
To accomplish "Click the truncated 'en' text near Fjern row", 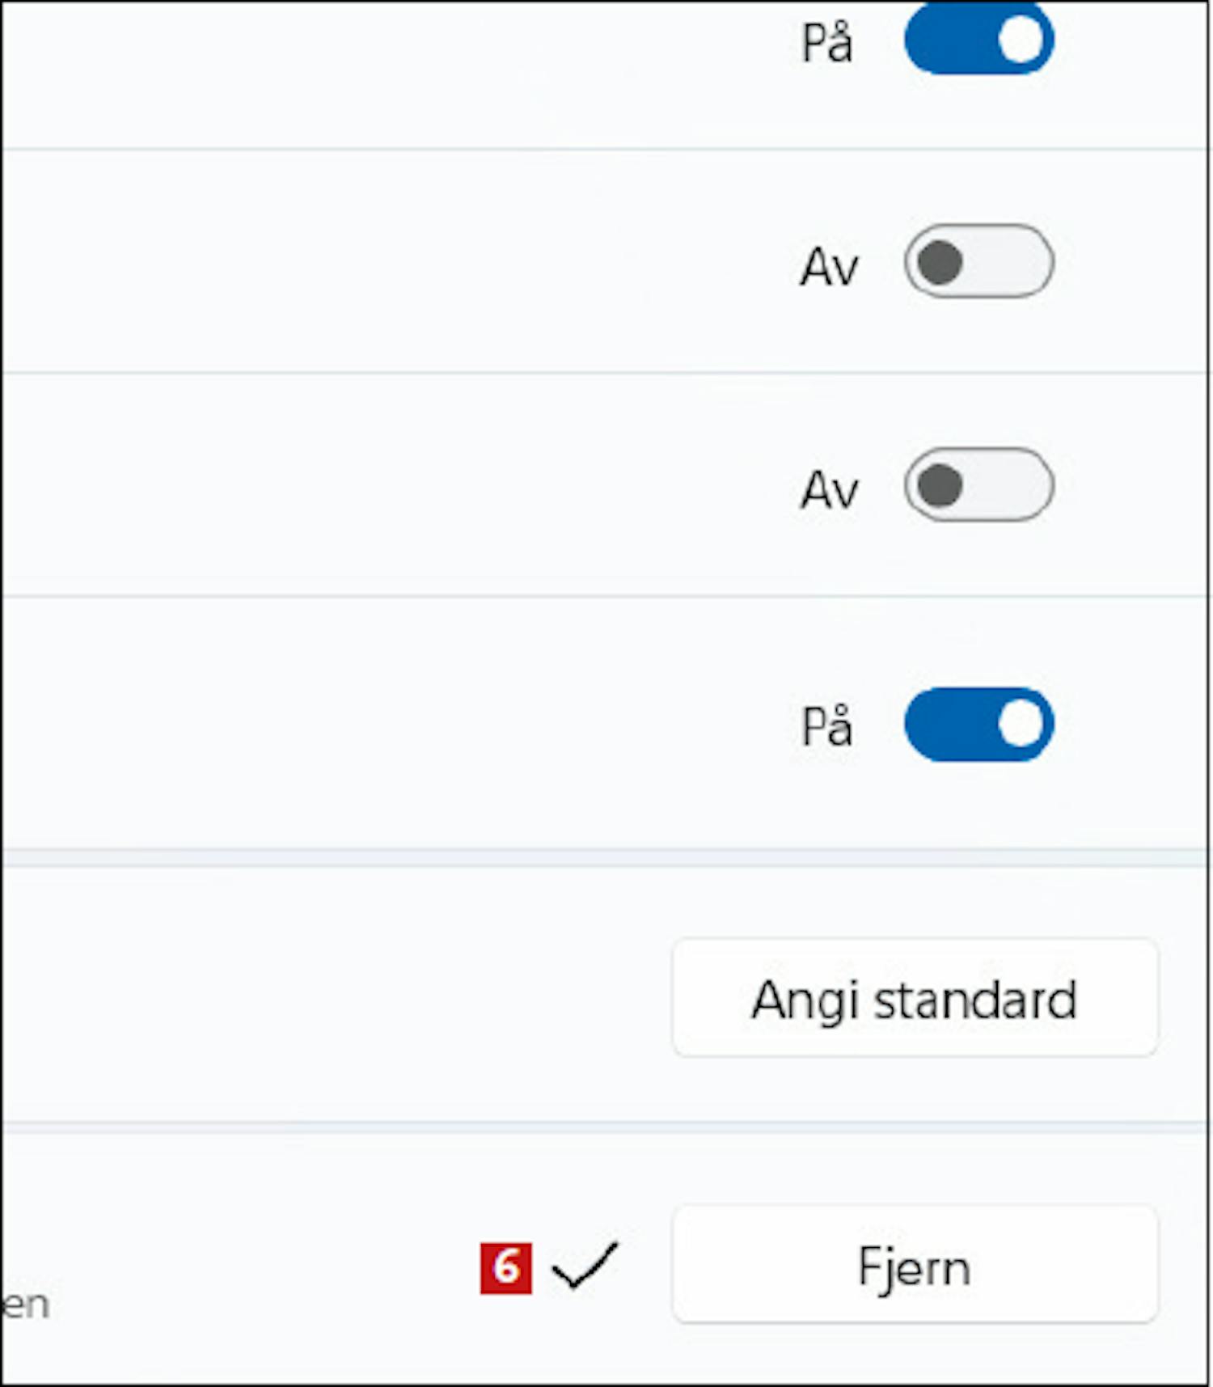I will (26, 1304).
